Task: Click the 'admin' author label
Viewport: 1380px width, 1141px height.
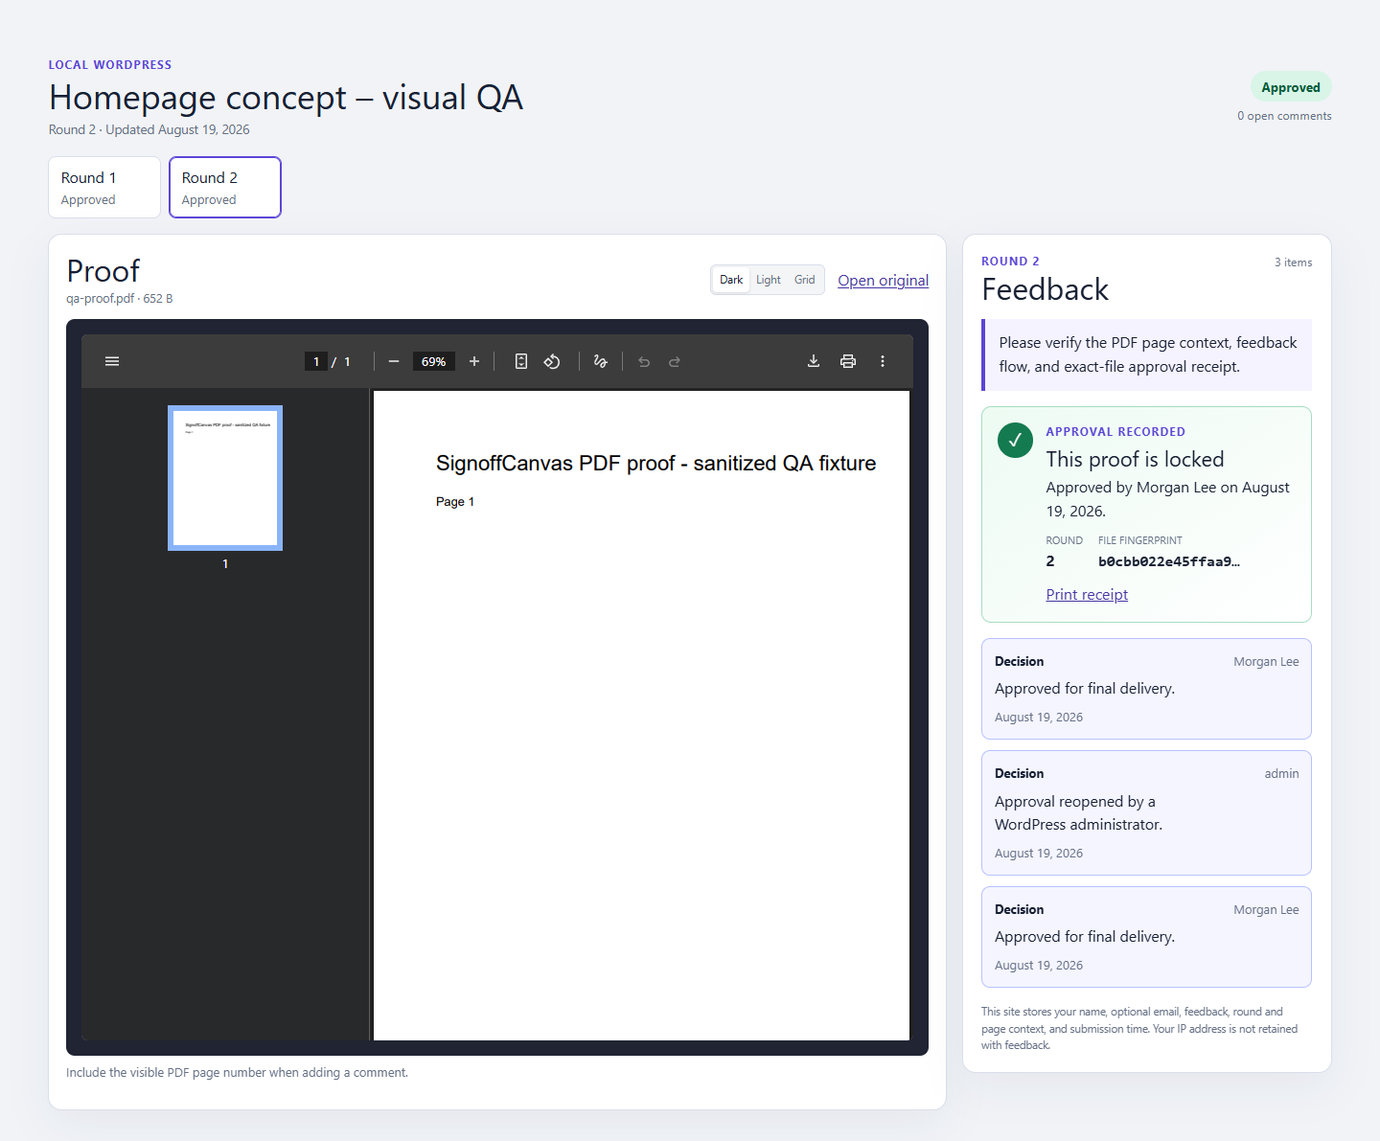Action: [1282, 774]
